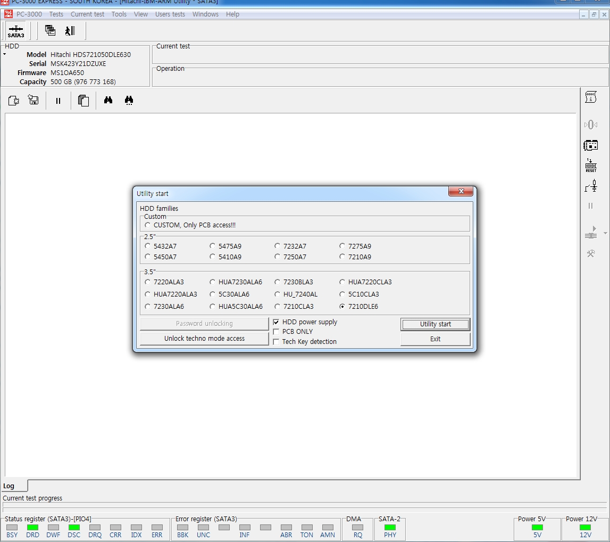Select the 7232A7 family radio button

coord(277,246)
